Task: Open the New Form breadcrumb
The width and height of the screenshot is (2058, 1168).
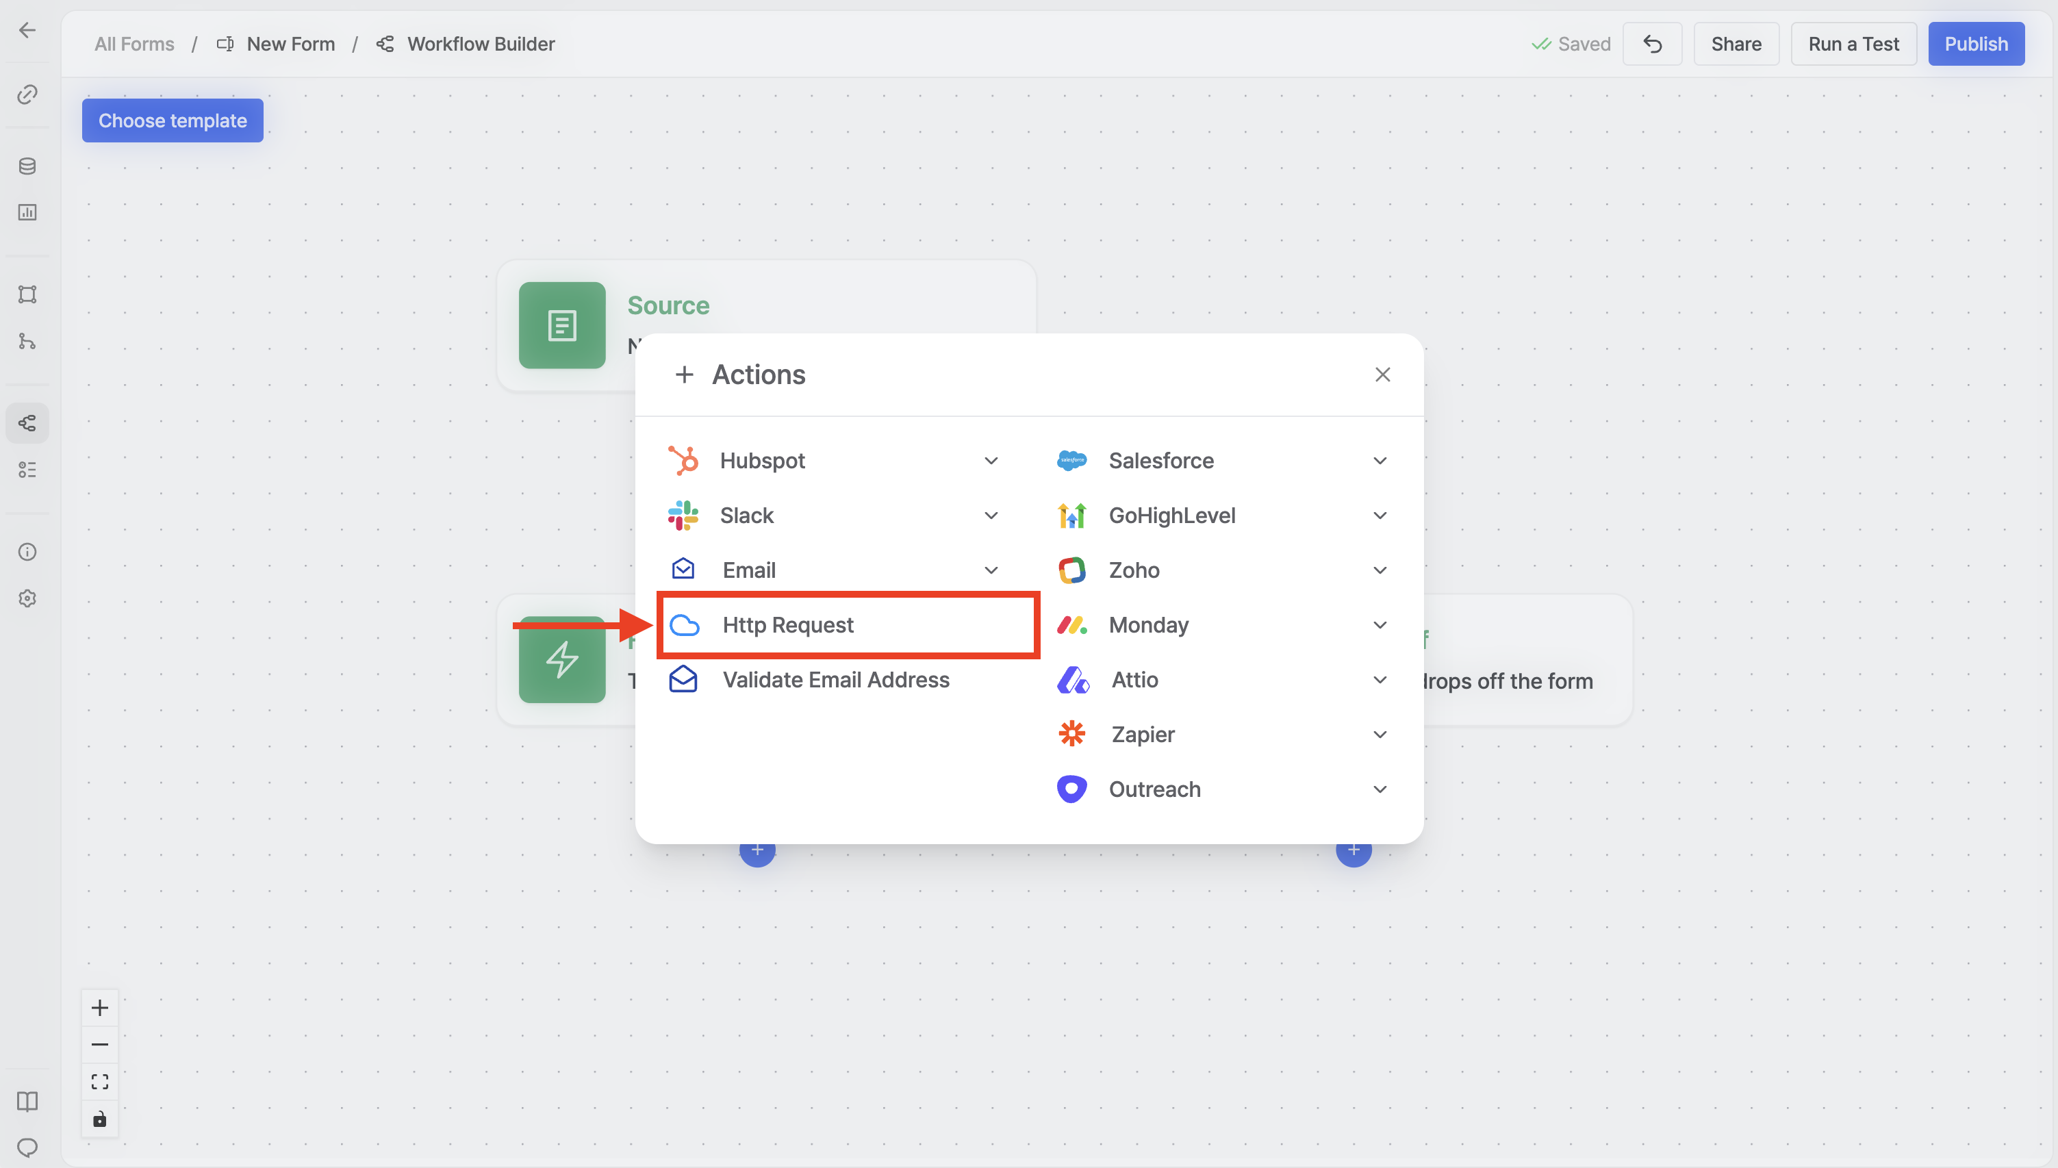Action: point(277,44)
